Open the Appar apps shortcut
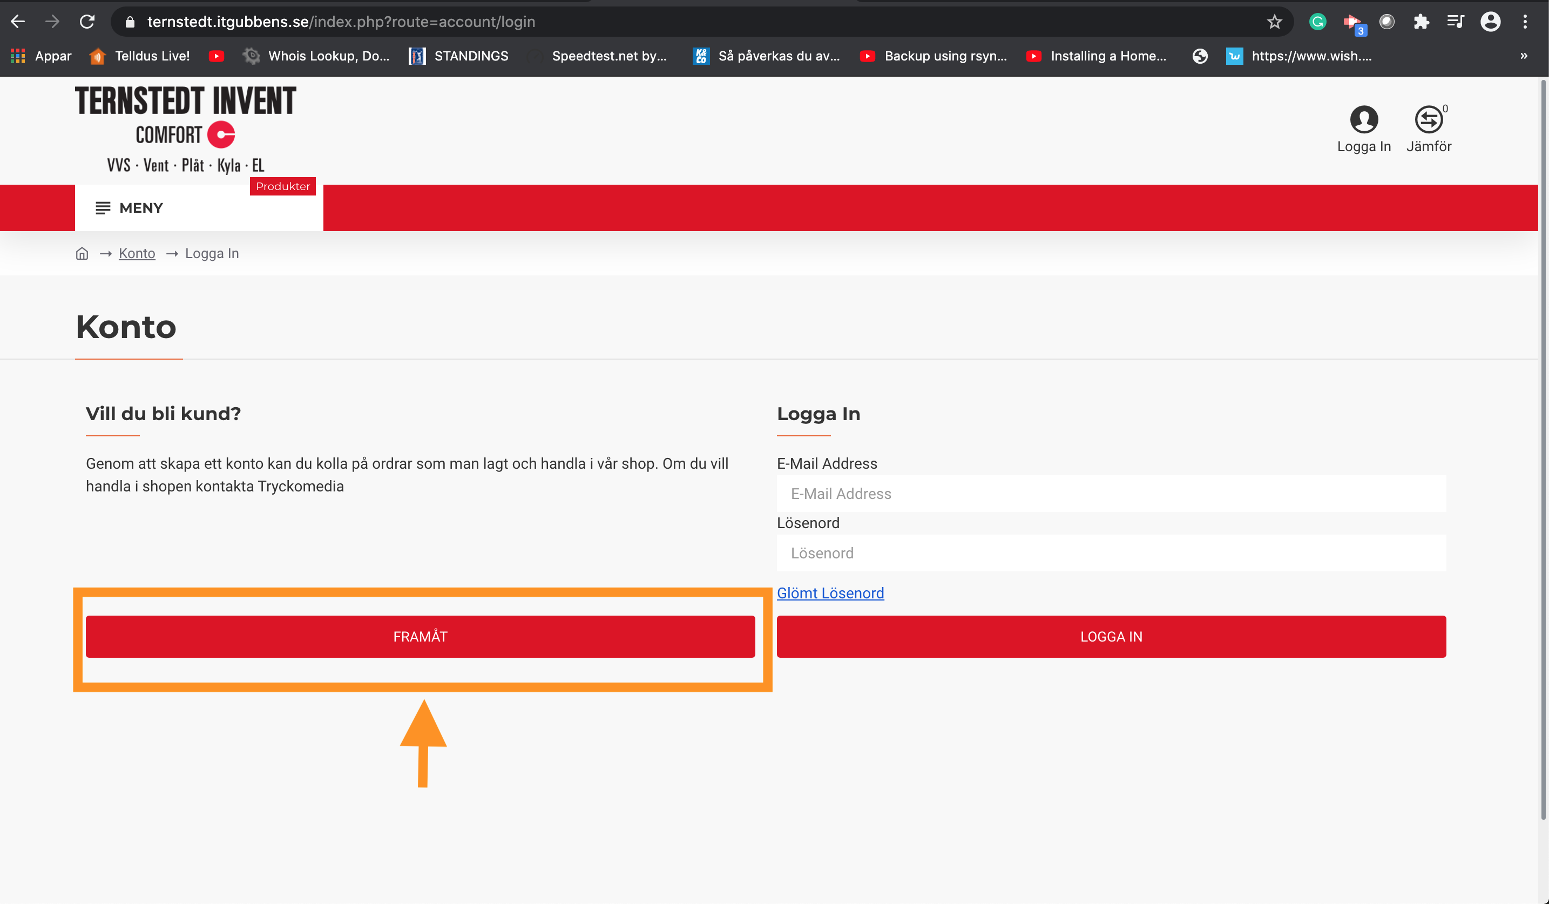The width and height of the screenshot is (1549, 904). tap(40, 56)
